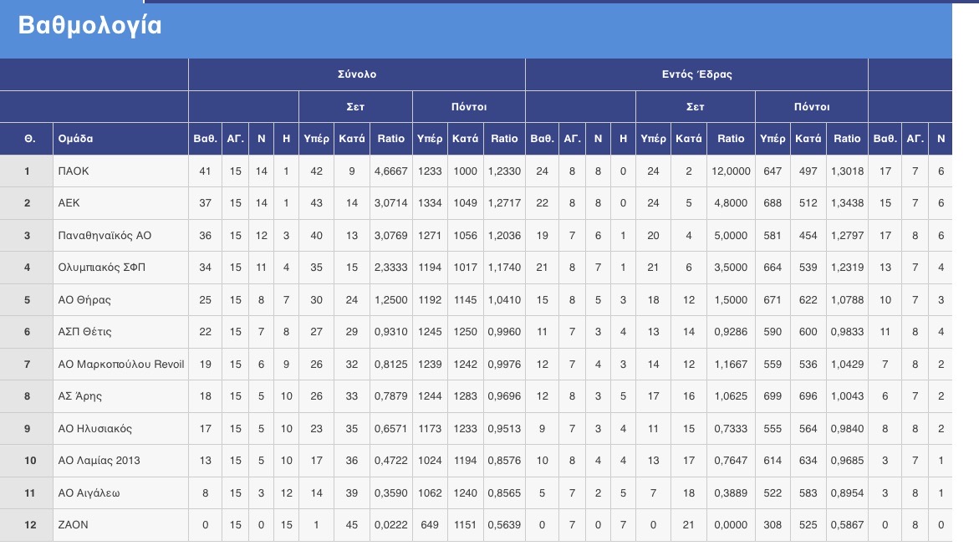Click ΑΕΚ's set ratio 3,0714
The image size is (979, 556).
click(x=391, y=203)
